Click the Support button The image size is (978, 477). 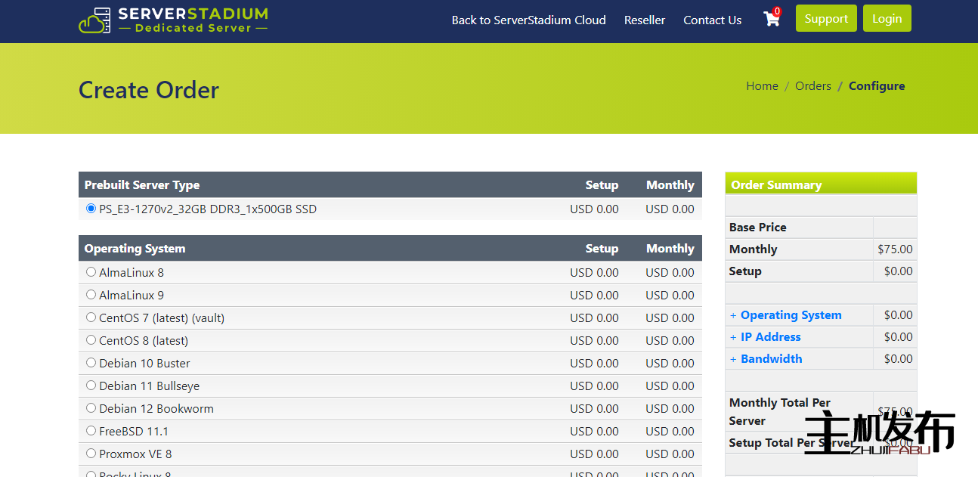click(825, 19)
